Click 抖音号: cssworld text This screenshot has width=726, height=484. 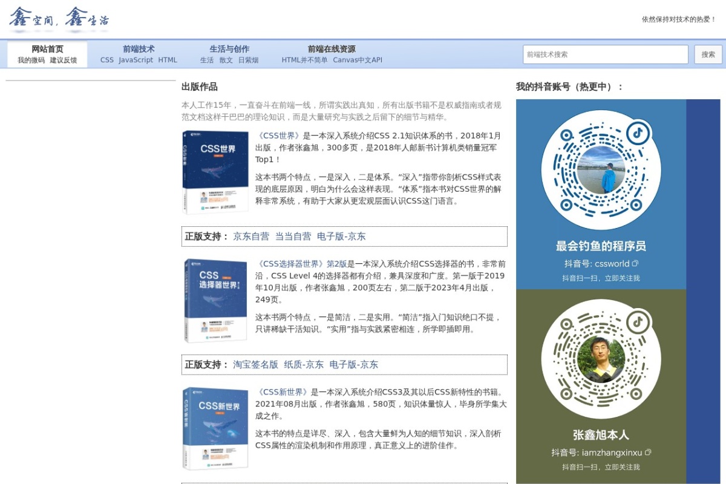(597, 264)
